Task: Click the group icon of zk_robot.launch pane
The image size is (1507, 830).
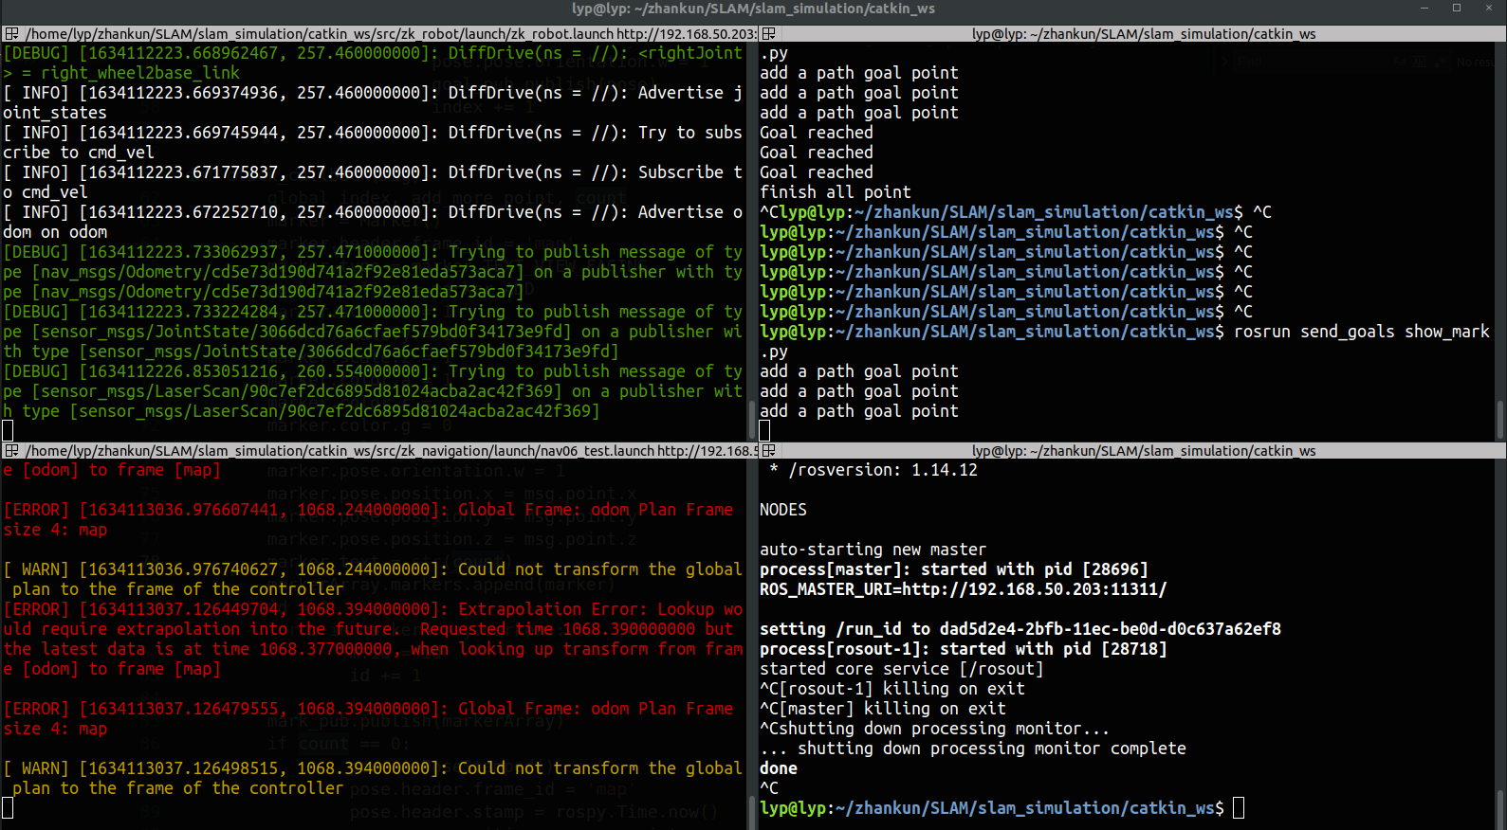Action: pyautogui.click(x=11, y=33)
